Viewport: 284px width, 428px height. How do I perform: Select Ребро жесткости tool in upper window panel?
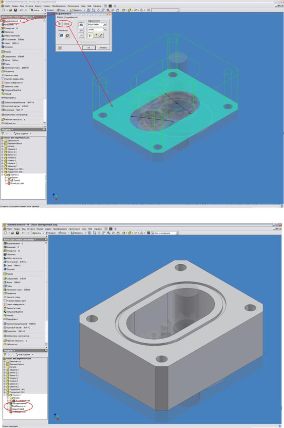pos(11,36)
